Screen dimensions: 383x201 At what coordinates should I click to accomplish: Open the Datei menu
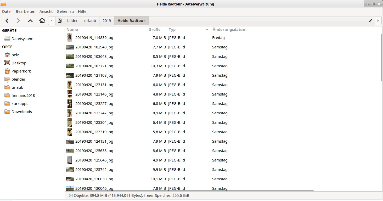click(7, 12)
